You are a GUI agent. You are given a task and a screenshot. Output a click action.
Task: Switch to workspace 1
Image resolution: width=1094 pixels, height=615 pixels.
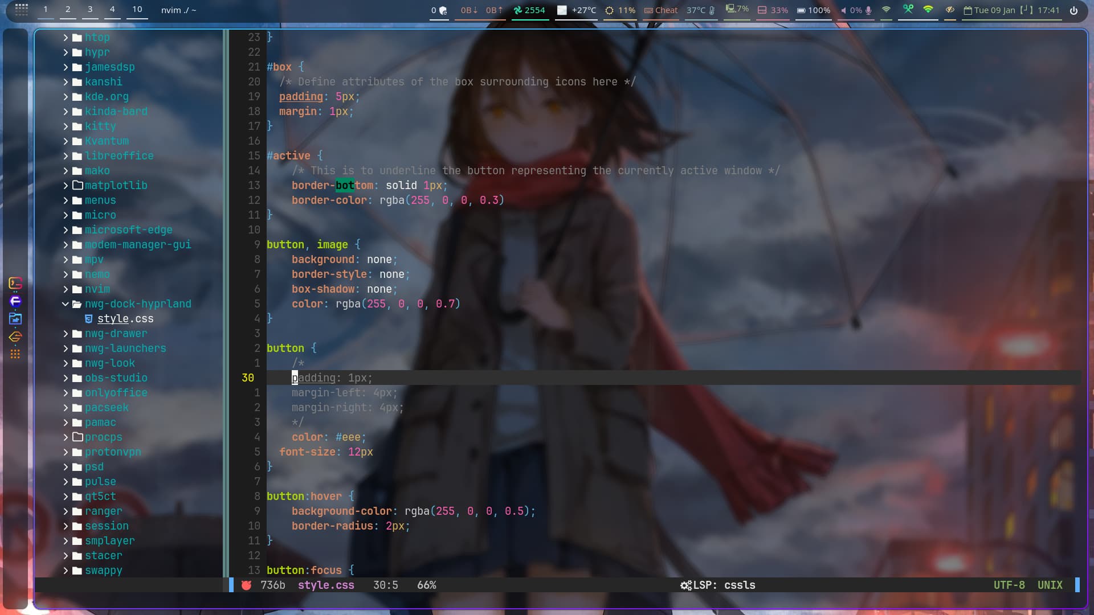pos(46,10)
